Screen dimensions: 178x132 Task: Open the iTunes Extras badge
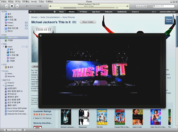pyautogui.click(x=169, y=20)
